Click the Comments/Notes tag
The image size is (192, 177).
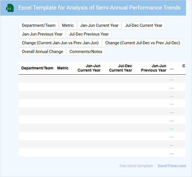[86, 52]
